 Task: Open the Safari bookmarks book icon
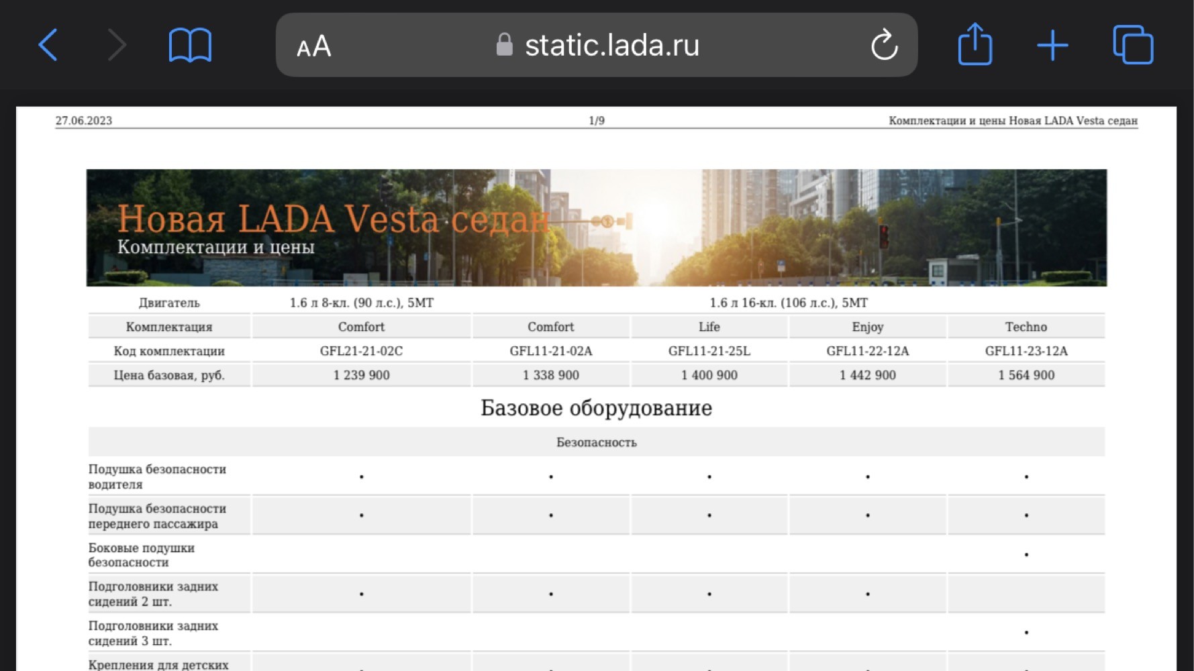tap(190, 46)
